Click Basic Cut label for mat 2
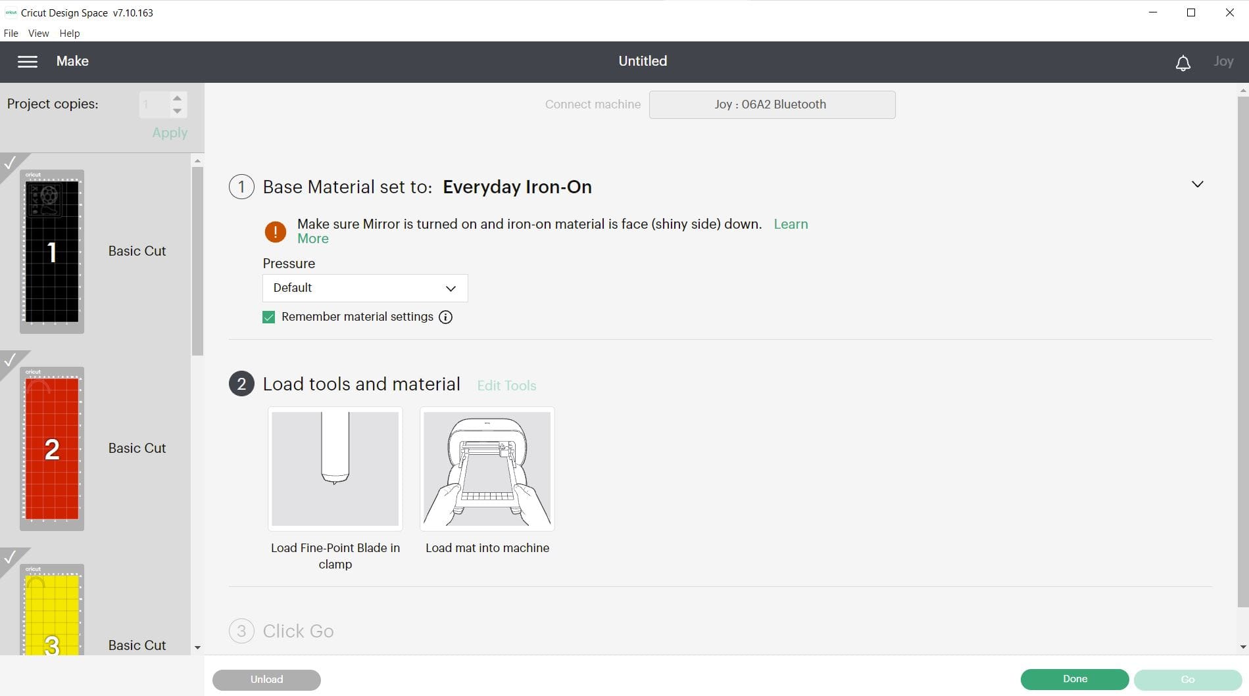 tap(137, 448)
